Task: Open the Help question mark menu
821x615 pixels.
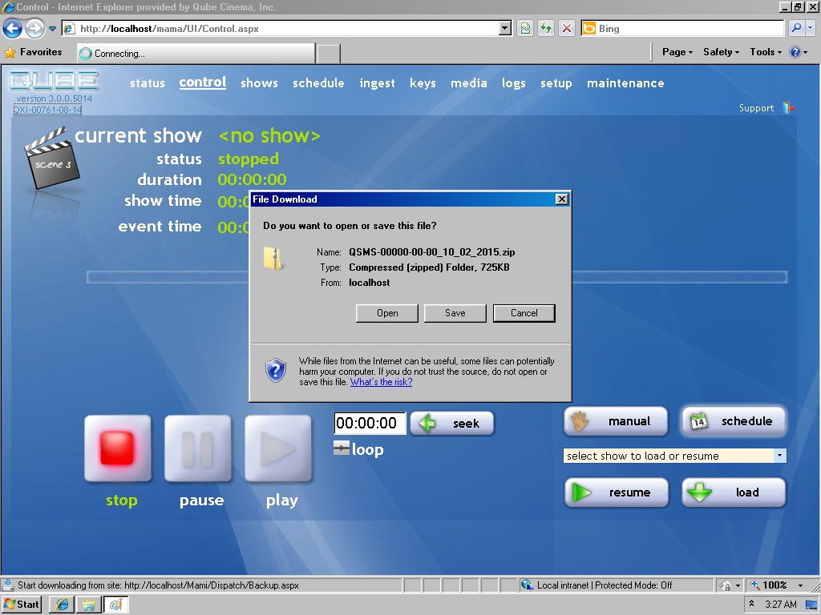Action: pyautogui.click(x=798, y=52)
